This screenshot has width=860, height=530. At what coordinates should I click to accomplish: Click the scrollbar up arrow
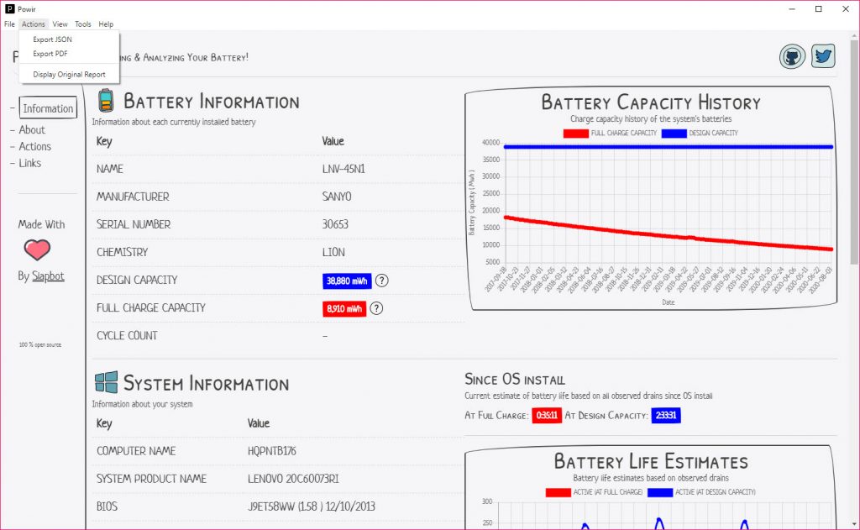(x=854, y=35)
